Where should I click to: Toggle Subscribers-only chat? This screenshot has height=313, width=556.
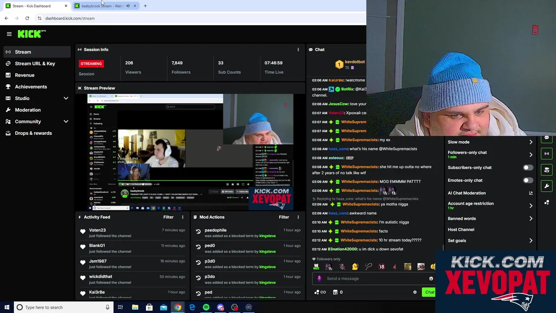(x=528, y=167)
